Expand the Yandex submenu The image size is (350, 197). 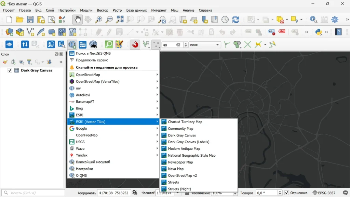pos(113,155)
